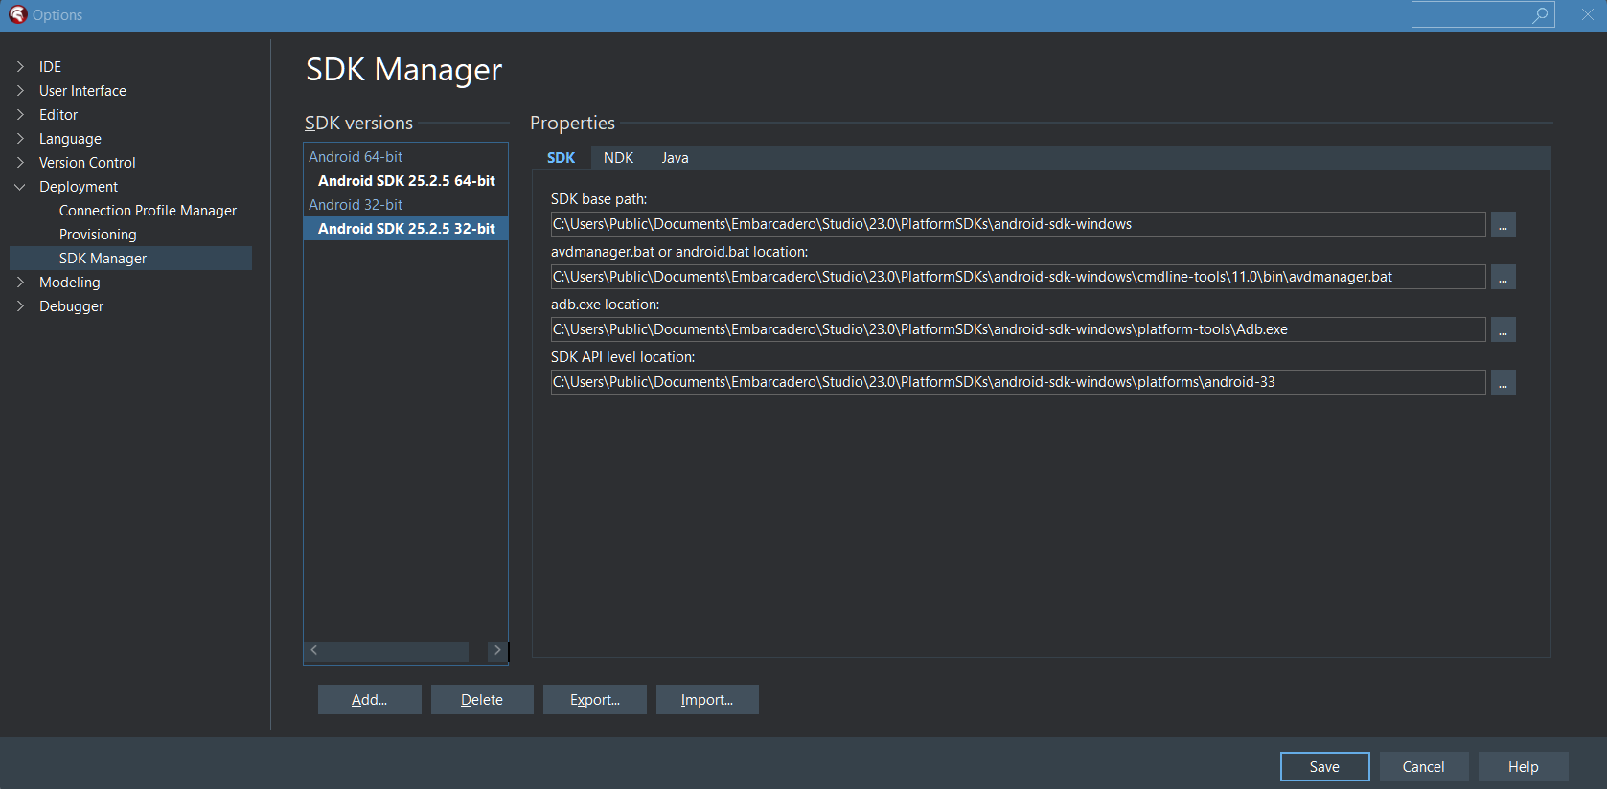Click the SDK API level location field
The height and width of the screenshot is (792, 1607).
tap(1018, 382)
